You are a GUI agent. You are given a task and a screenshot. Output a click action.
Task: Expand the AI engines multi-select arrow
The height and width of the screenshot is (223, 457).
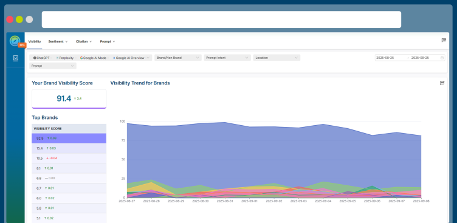click(x=148, y=58)
